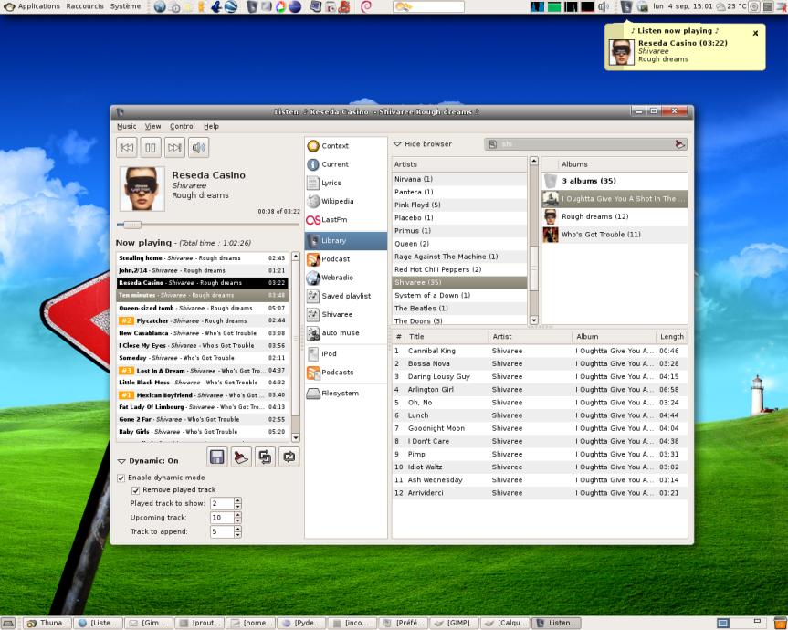Collapse the Hide browser expander
Viewport: 788px width, 630px height.
point(397,144)
